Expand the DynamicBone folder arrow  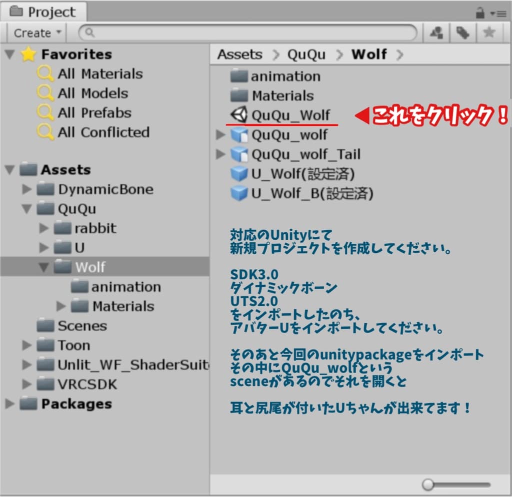pyautogui.click(x=27, y=189)
